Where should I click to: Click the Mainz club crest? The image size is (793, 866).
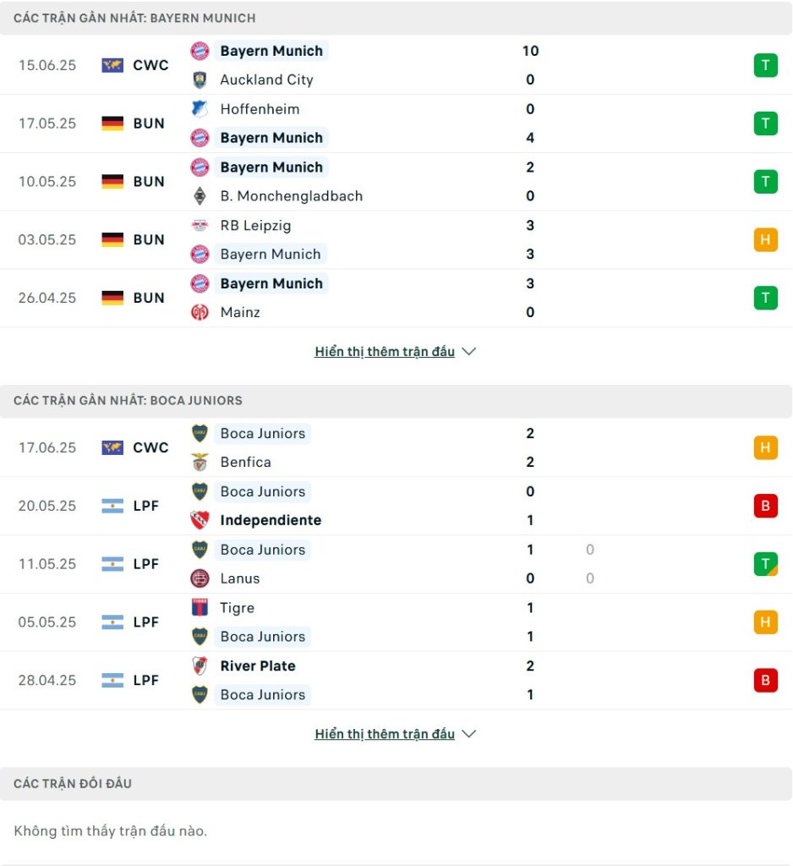200,313
